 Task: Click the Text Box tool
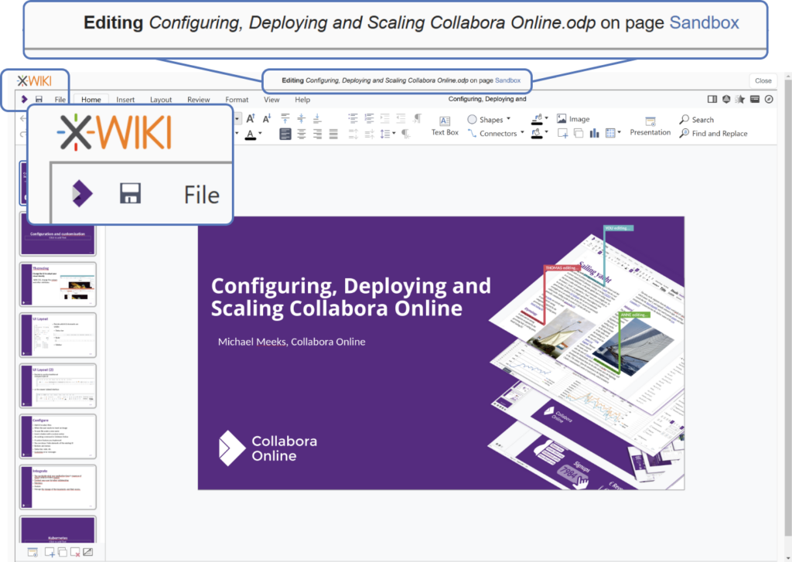click(x=445, y=126)
